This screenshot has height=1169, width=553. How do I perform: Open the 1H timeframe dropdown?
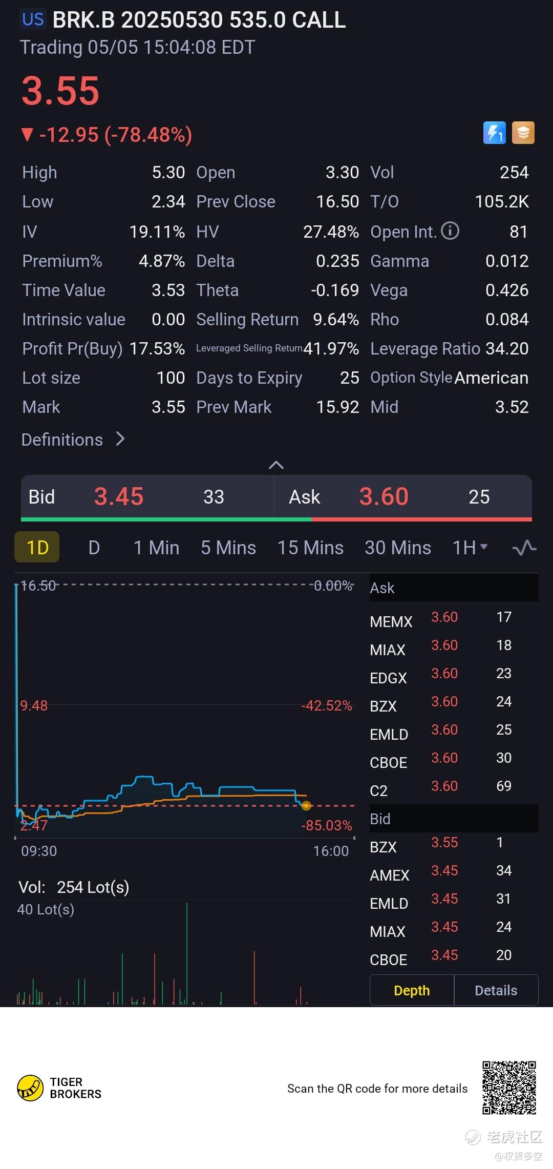[470, 548]
